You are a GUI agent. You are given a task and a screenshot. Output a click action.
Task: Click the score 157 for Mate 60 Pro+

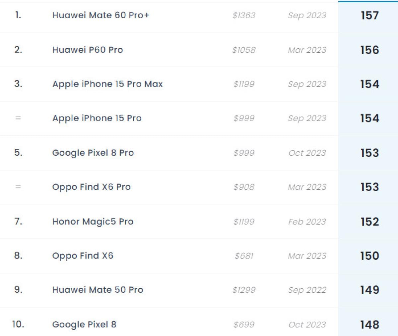369,15
